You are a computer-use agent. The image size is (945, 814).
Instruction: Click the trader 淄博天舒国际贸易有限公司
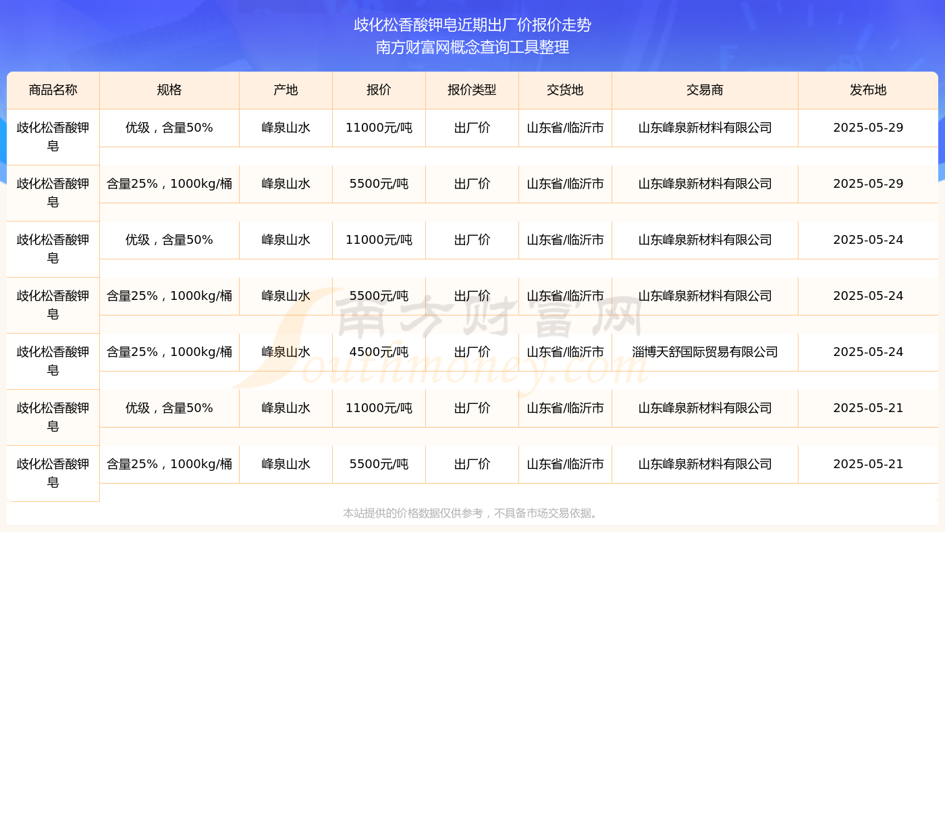[705, 352]
